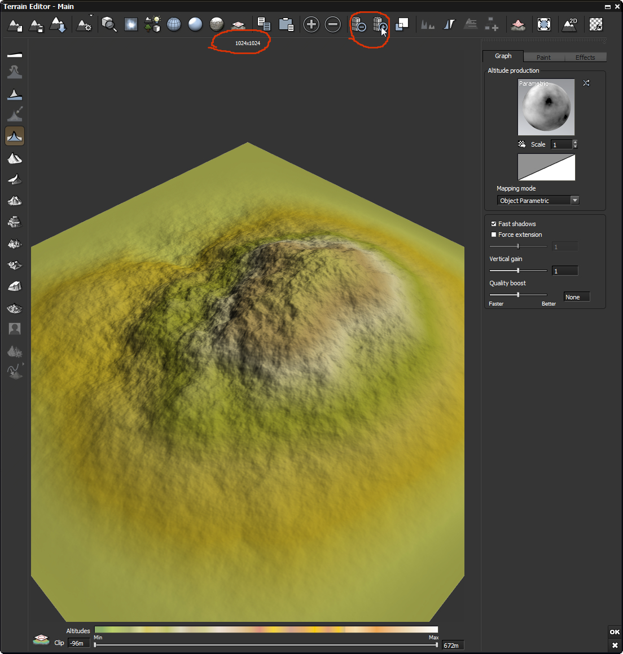Image resolution: width=623 pixels, height=654 pixels.
Task: Open the fx function editor icon
Action: tap(596, 24)
